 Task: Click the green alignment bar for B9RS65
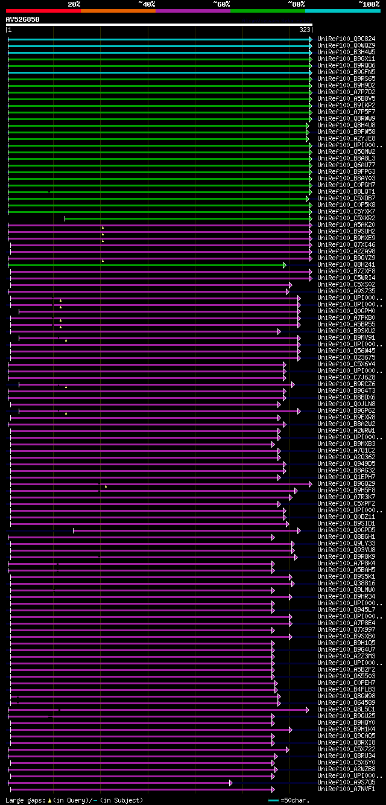coord(160,78)
